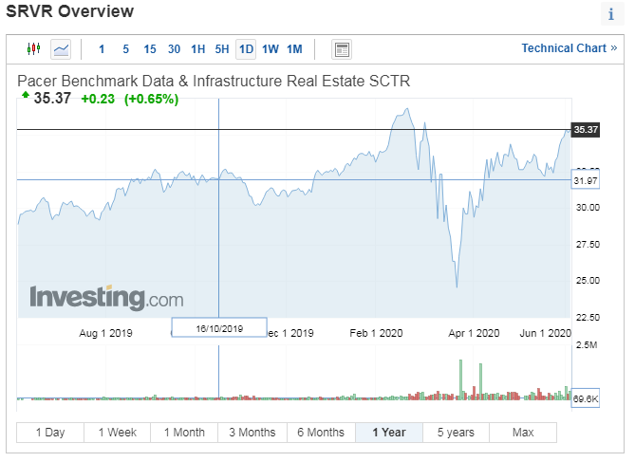Click the 69.6K volume label
The width and height of the screenshot is (635, 462).
pyautogui.click(x=586, y=398)
